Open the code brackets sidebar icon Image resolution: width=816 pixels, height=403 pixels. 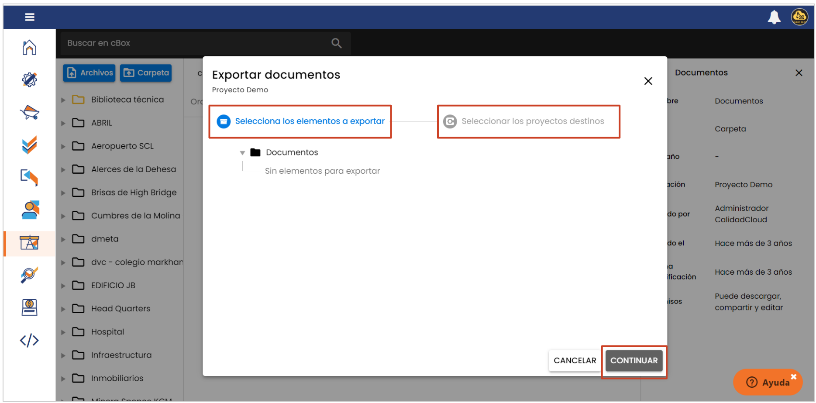29,340
